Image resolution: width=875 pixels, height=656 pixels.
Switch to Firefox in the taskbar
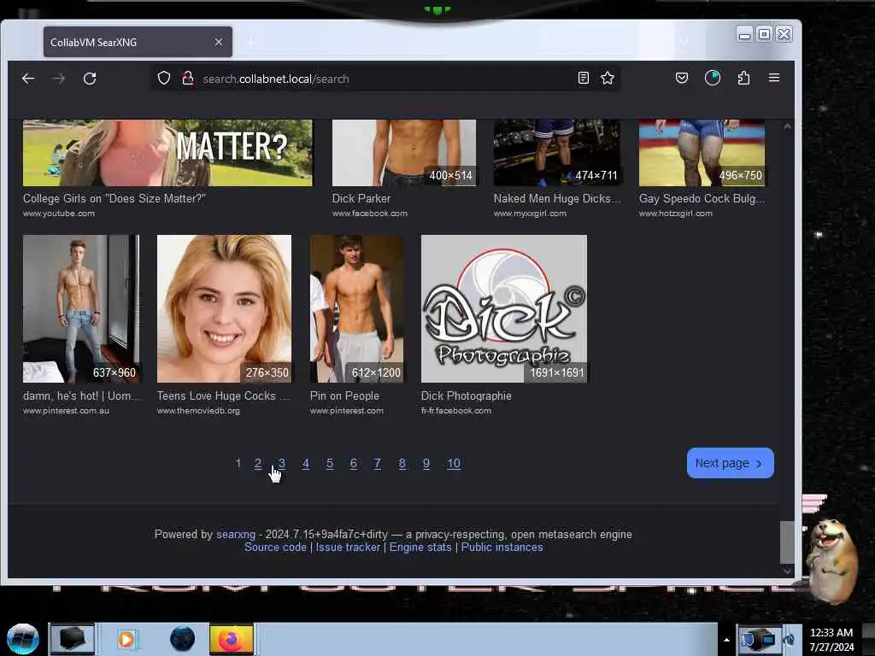[231, 639]
